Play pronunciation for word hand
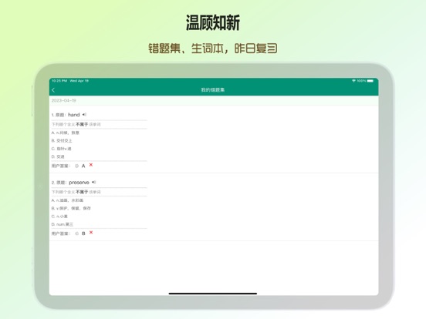426x319 pixels. point(84,115)
